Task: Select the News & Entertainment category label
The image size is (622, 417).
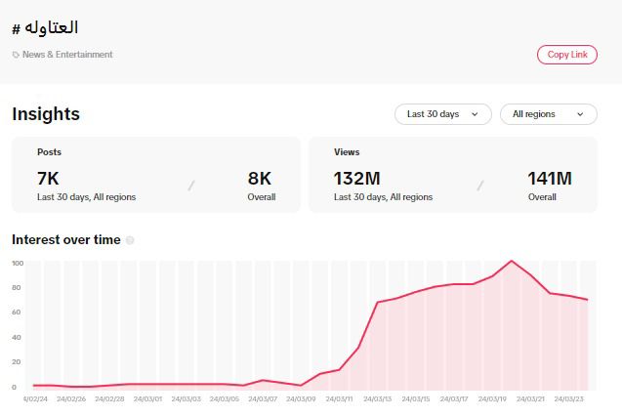Action: (x=67, y=55)
